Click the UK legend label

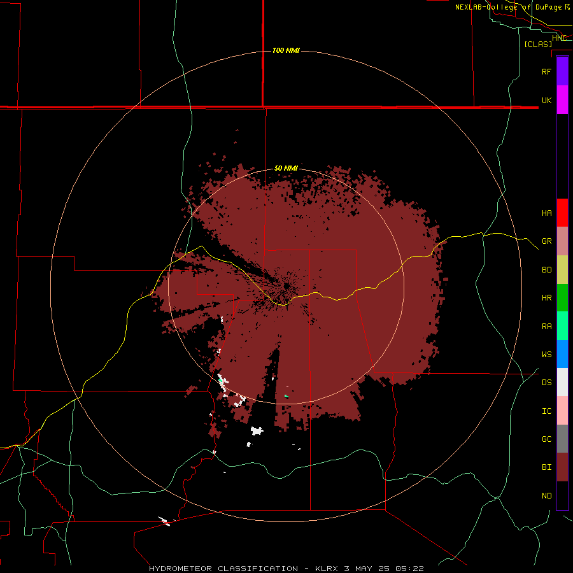point(546,100)
